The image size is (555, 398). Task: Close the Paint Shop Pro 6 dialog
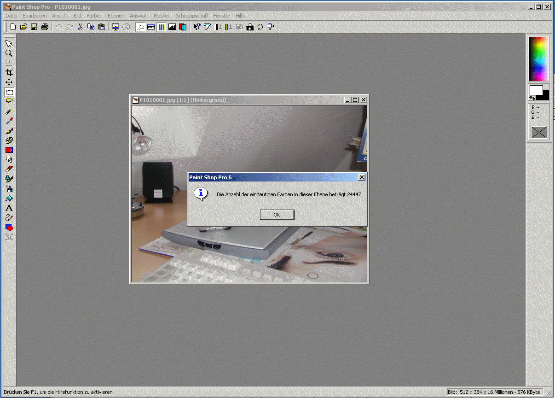(362, 177)
